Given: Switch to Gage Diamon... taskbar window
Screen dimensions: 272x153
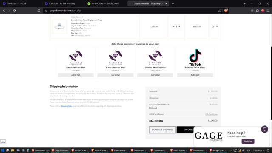Looking at the screenshot, I should coord(60,150).
